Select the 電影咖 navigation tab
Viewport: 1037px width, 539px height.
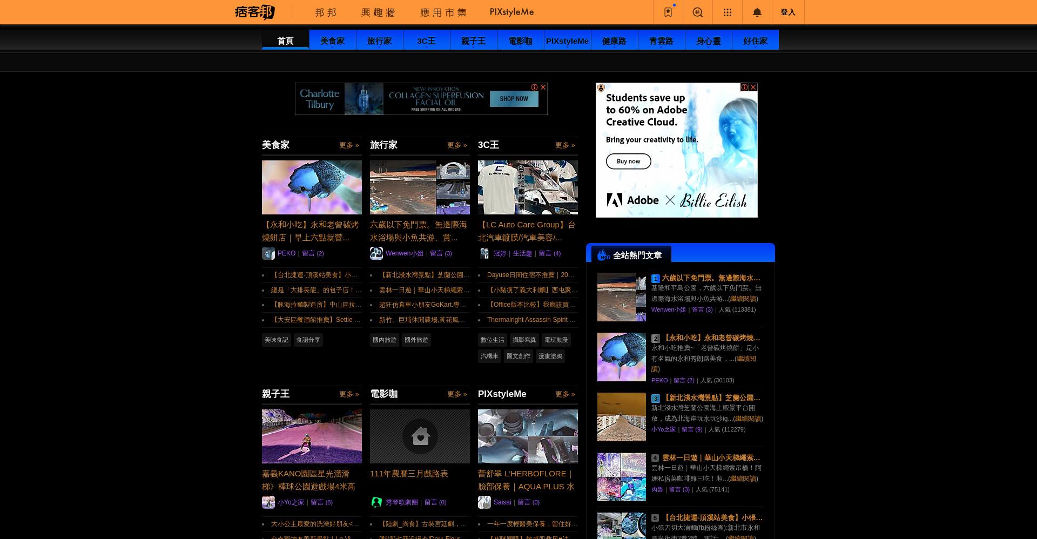click(520, 41)
